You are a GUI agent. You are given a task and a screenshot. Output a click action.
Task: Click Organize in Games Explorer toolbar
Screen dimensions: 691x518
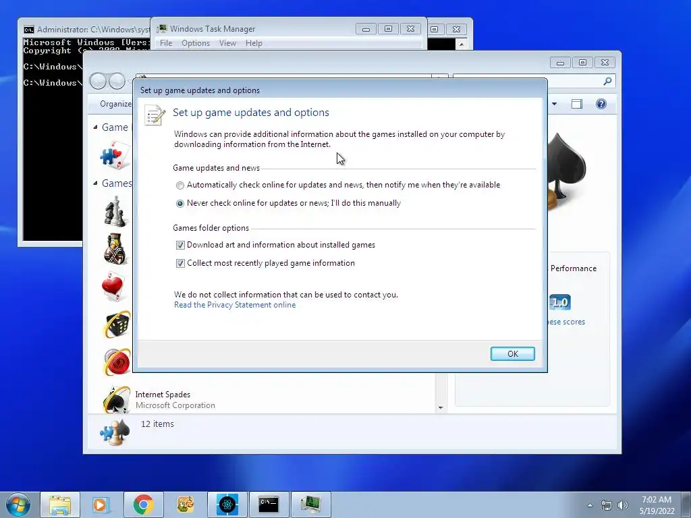click(115, 104)
